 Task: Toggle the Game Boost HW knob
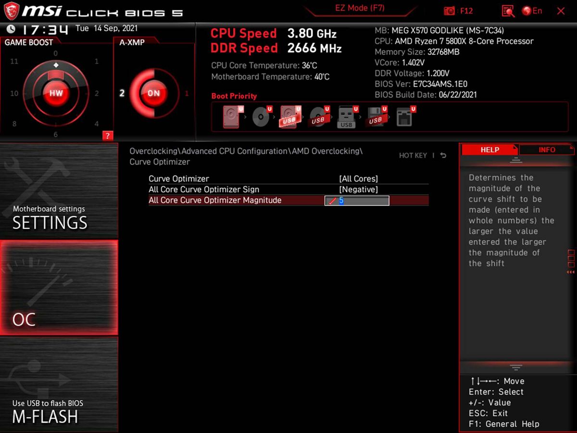56,93
